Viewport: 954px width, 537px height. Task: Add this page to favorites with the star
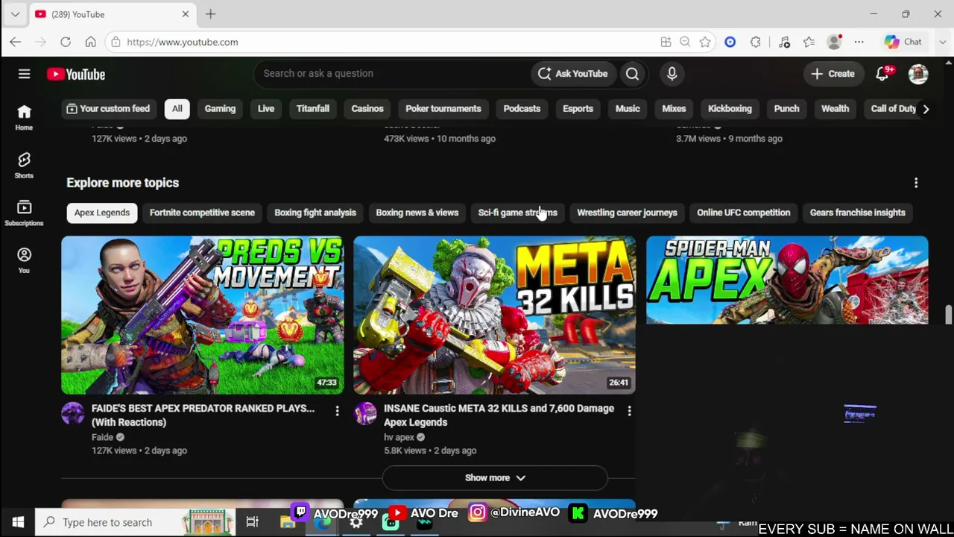click(705, 42)
